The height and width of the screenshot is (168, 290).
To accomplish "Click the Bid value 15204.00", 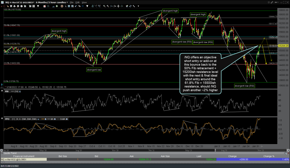I will (x=108, y=159).
